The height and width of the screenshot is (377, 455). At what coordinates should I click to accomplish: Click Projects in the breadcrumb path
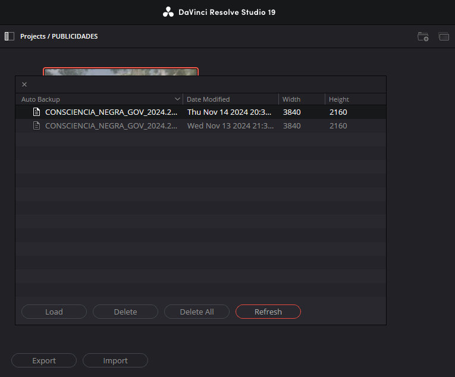click(33, 36)
